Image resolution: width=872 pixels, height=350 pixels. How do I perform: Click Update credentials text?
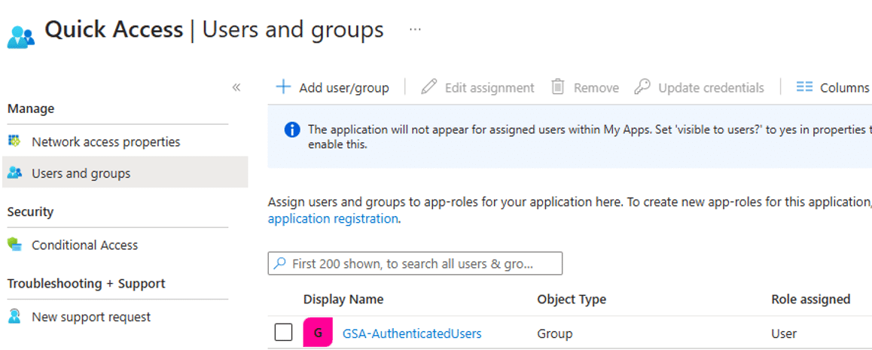click(x=712, y=88)
